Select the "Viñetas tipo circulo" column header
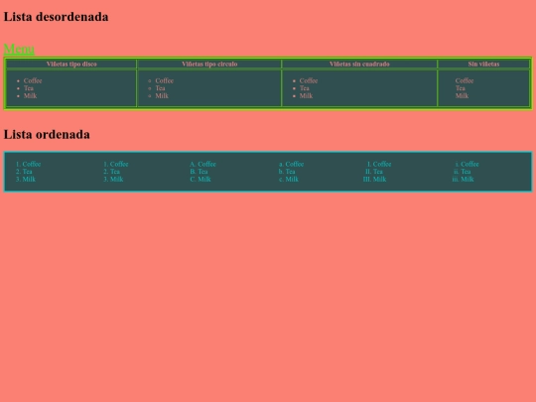 coord(209,64)
